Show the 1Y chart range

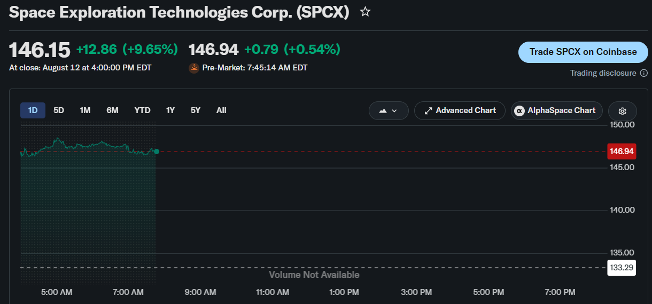170,110
